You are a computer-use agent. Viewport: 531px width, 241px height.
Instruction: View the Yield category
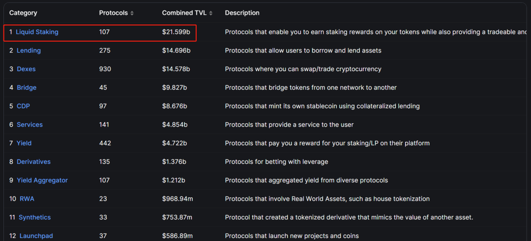point(24,143)
